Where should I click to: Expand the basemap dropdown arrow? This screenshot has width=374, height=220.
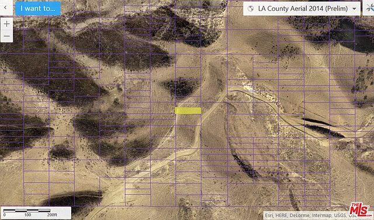(355, 9)
